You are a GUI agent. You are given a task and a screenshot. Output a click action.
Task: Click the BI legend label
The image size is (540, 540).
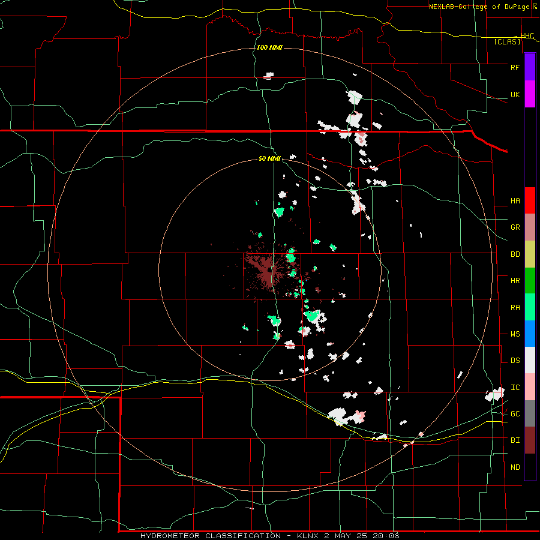tap(515, 440)
